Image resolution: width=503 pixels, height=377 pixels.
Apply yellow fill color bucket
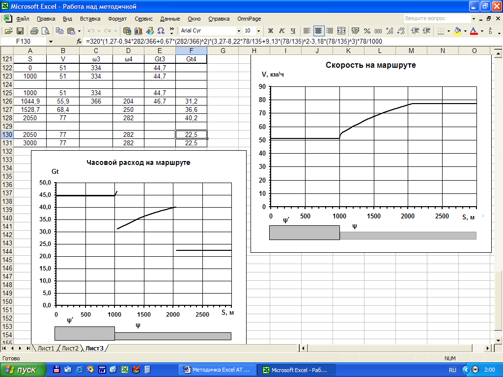tap(457, 31)
